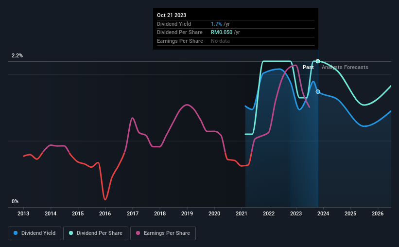Viewport: 399px width, 247px height.
Task: Toggle the Dividend Per Share legend button
Action: tap(96, 233)
